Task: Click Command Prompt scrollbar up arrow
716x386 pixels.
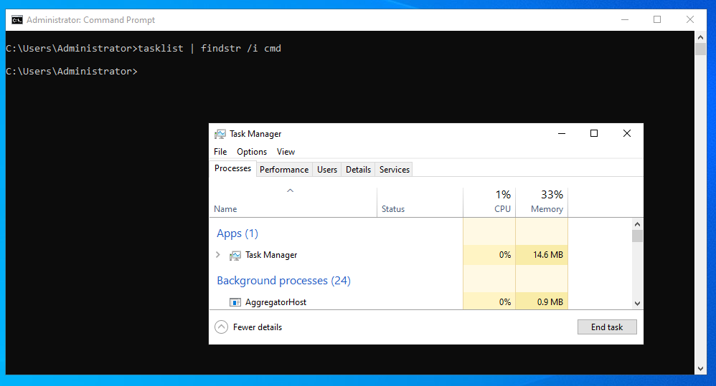Action: click(x=701, y=37)
